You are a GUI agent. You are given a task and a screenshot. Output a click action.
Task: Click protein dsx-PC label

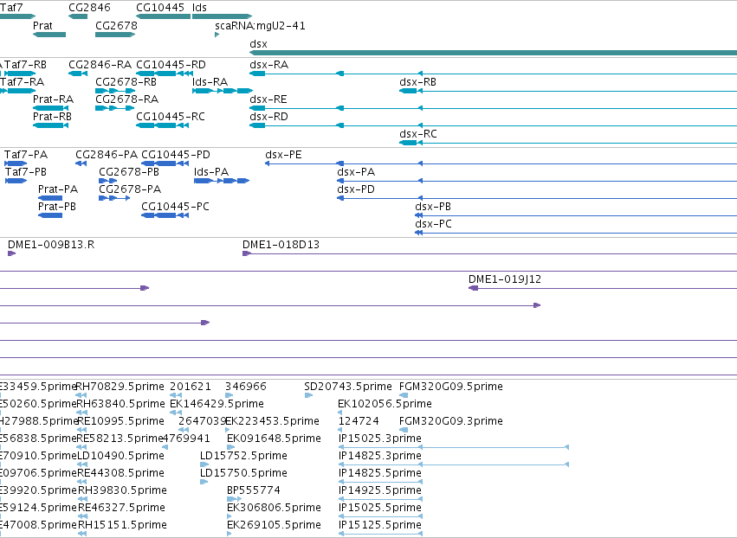[433, 224]
